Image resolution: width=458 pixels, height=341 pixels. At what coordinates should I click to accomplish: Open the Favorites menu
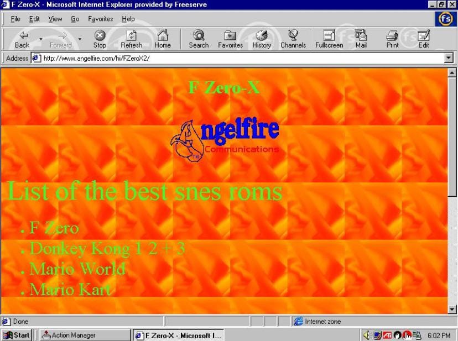(100, 18)
